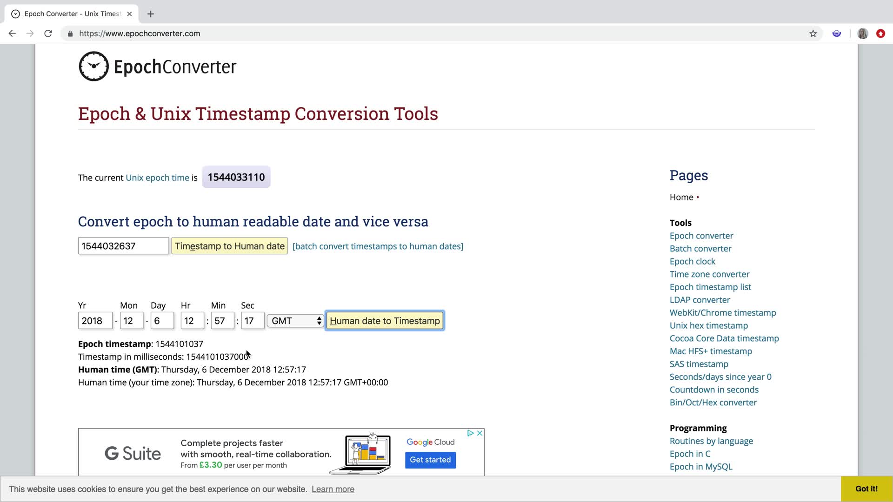Open a new browser tab
The image size is (893, 502).
[150, 14]
